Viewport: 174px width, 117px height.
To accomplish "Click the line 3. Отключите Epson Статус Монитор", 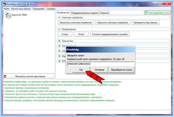I will [x=49, y=94].
